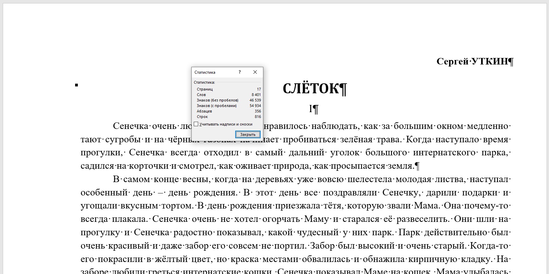
Task: Click the words день рождения. in second paragraph
Action: click(203, 192)
